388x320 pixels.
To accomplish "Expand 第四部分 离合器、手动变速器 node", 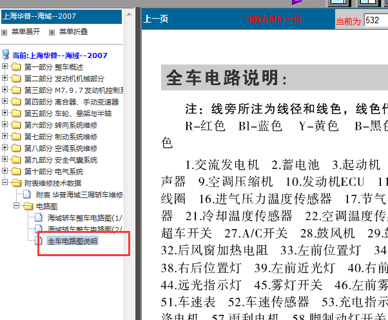I will point(5,101).
